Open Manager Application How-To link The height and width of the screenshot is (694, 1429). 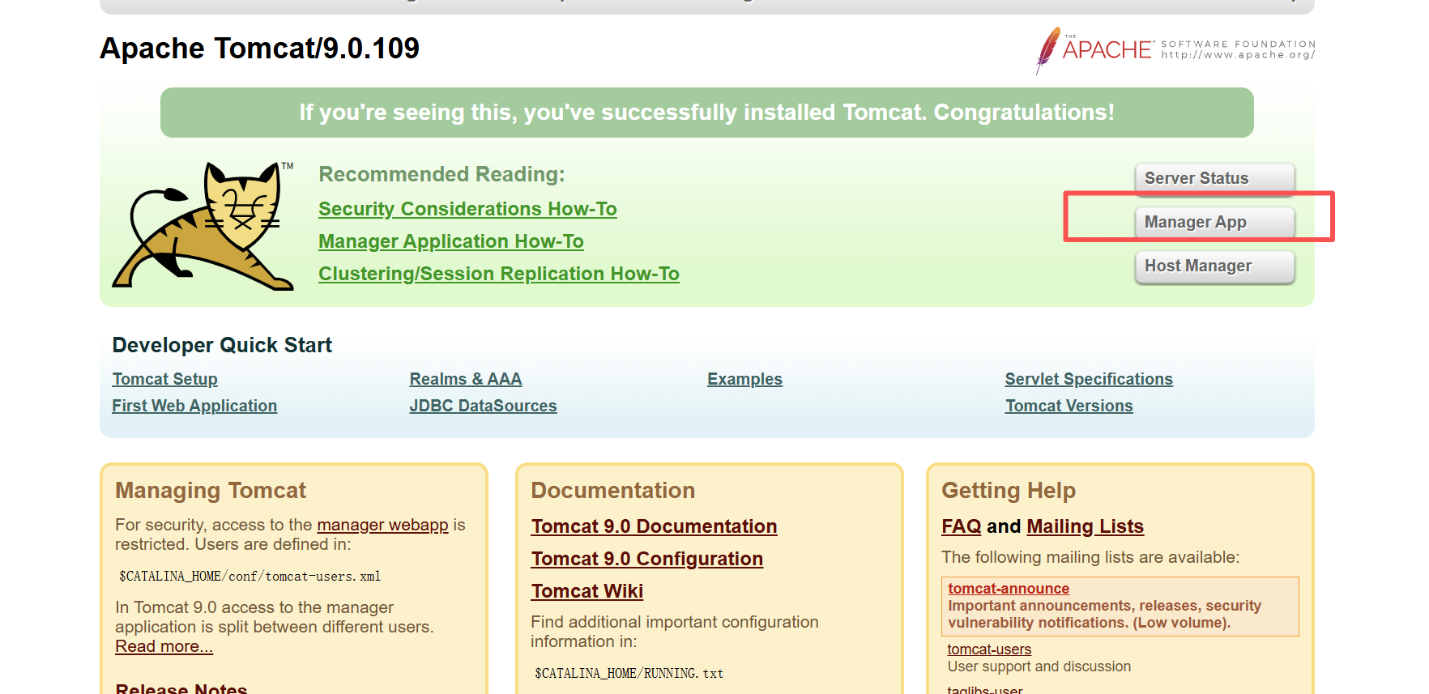click(x=450, y=241)
